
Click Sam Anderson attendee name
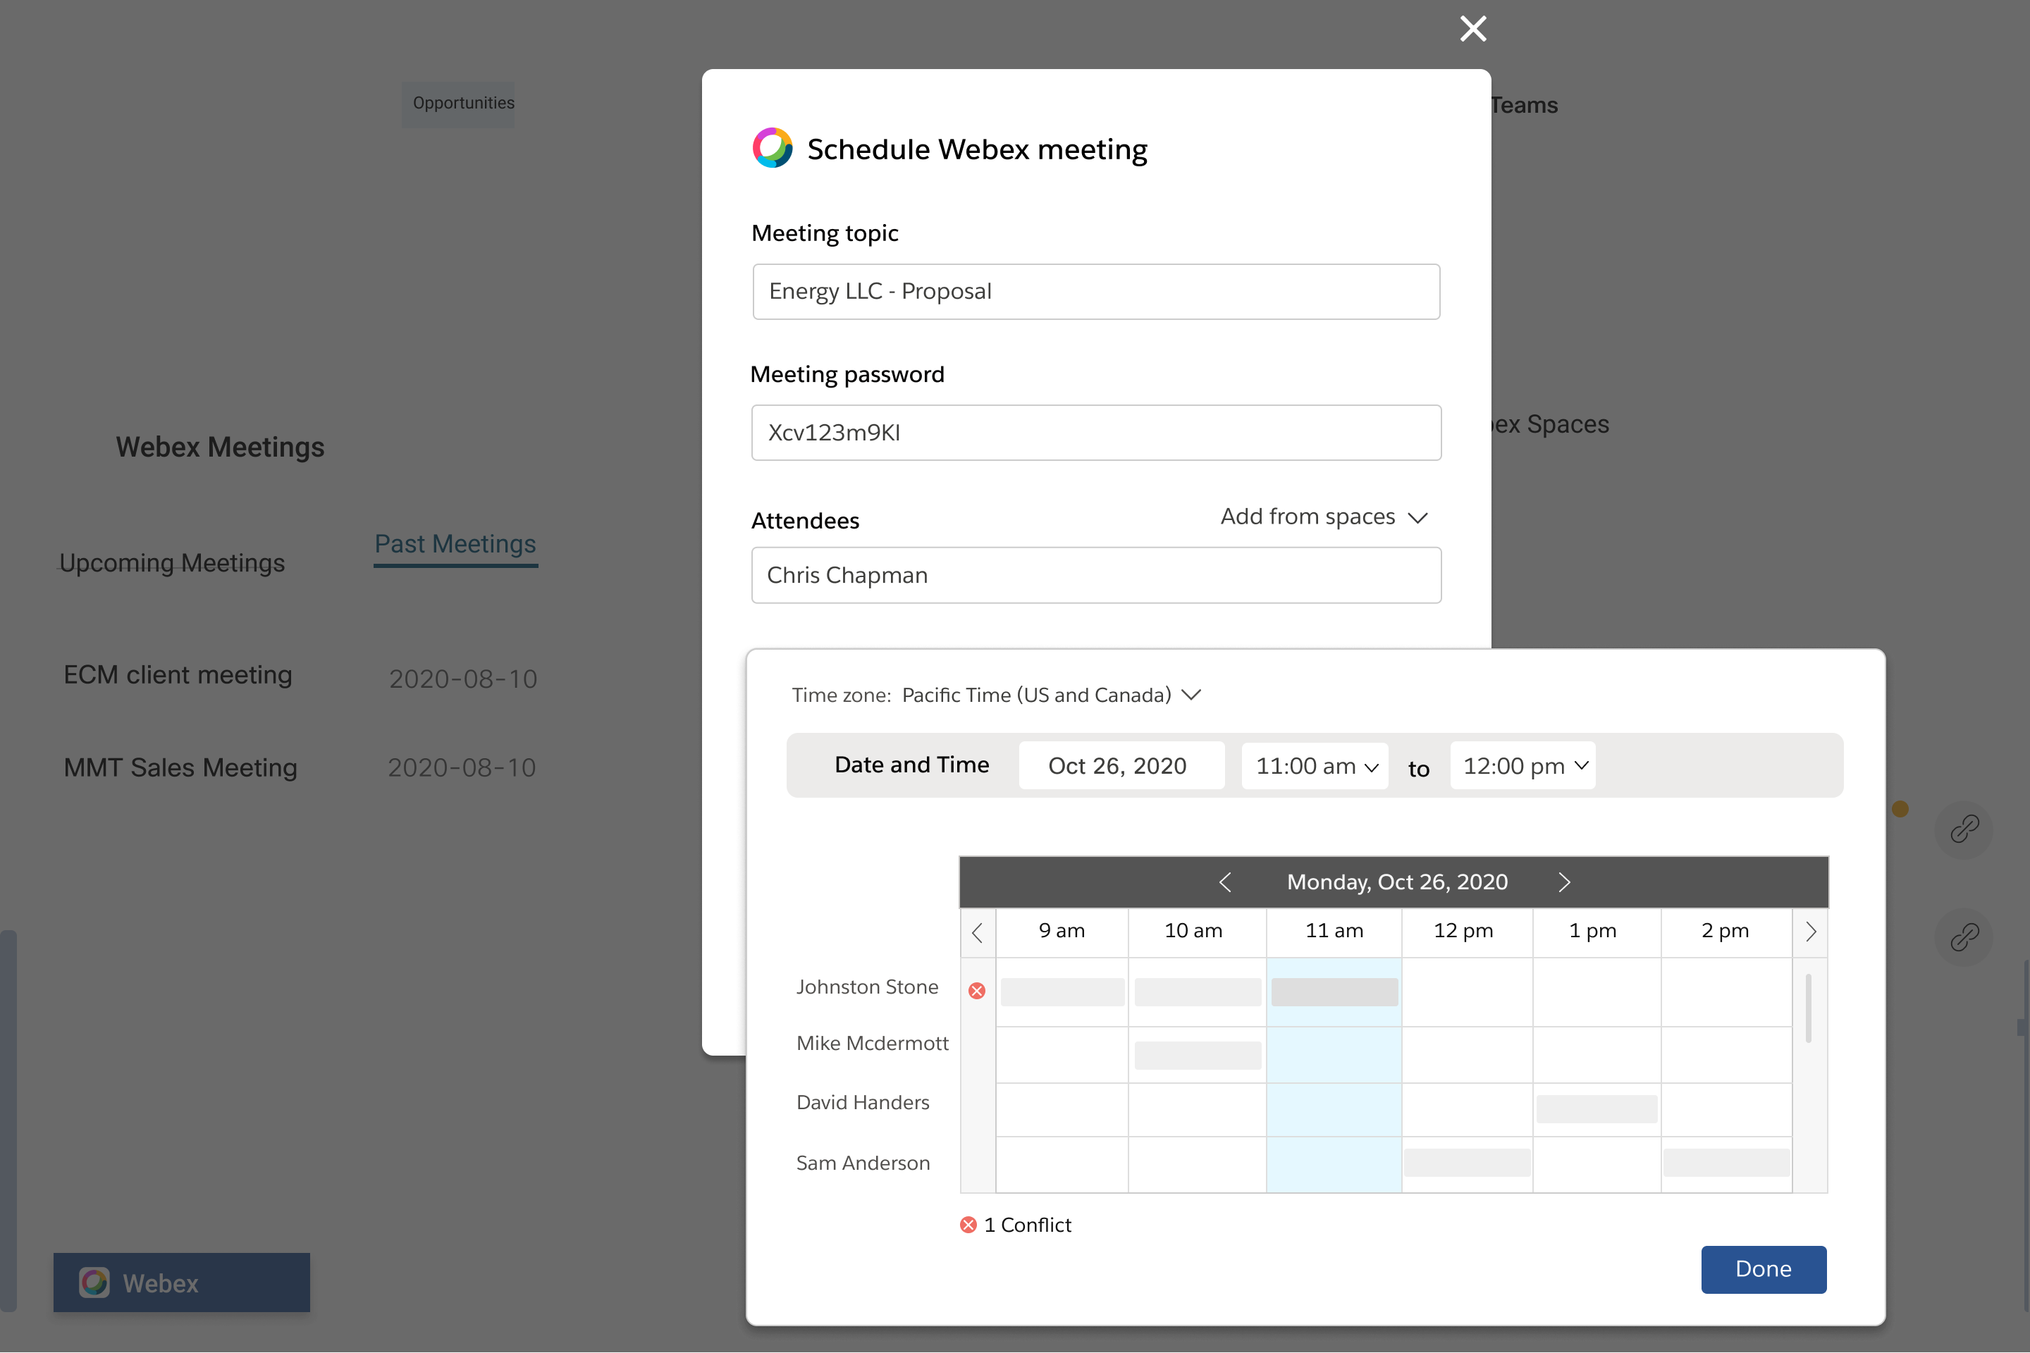(x=862, y=1162)
